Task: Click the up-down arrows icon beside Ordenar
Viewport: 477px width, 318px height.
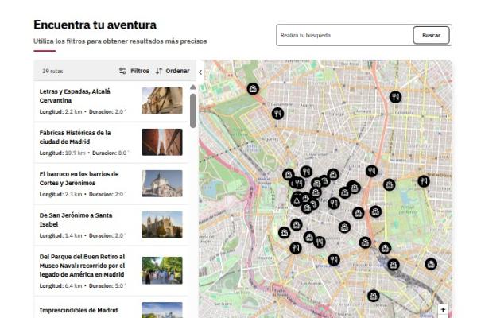Action: [x=159, y=71]
